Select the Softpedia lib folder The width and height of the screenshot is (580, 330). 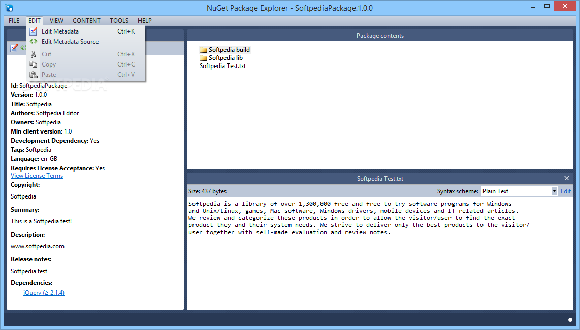pos(221,58)
